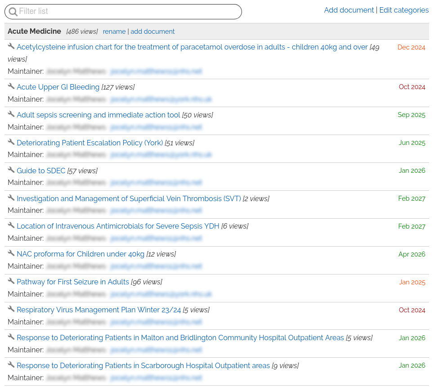This screenshot has width=434, height=387.
Task: Click wrench icon beside Pathway for First Seizure
Action: 11,281
